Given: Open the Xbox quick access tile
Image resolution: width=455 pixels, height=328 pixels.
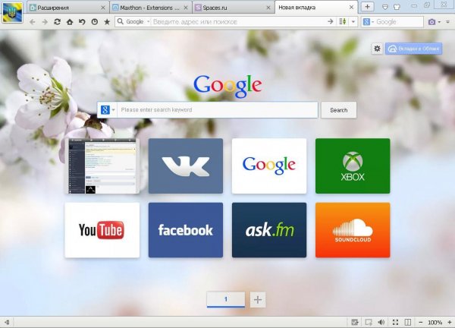Looking at the screenshot, I should pos(353,166).
